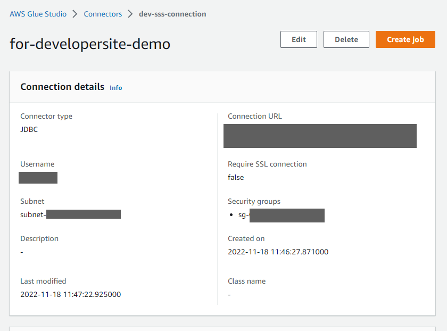
Task: Select the Created on timestamp
Action: click(278, 252)
